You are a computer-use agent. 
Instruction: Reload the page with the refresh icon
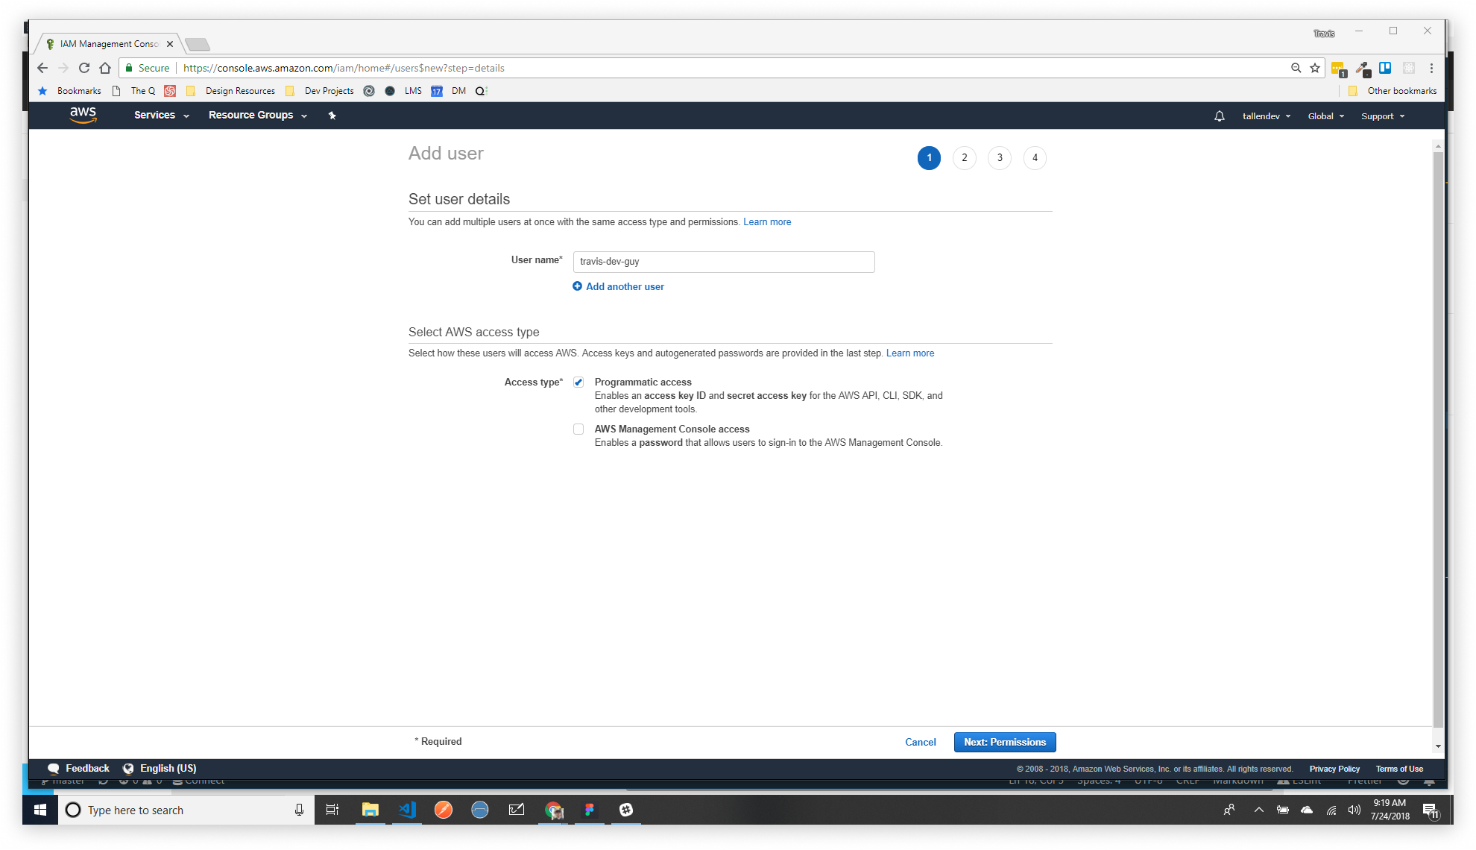coord(84,68)
